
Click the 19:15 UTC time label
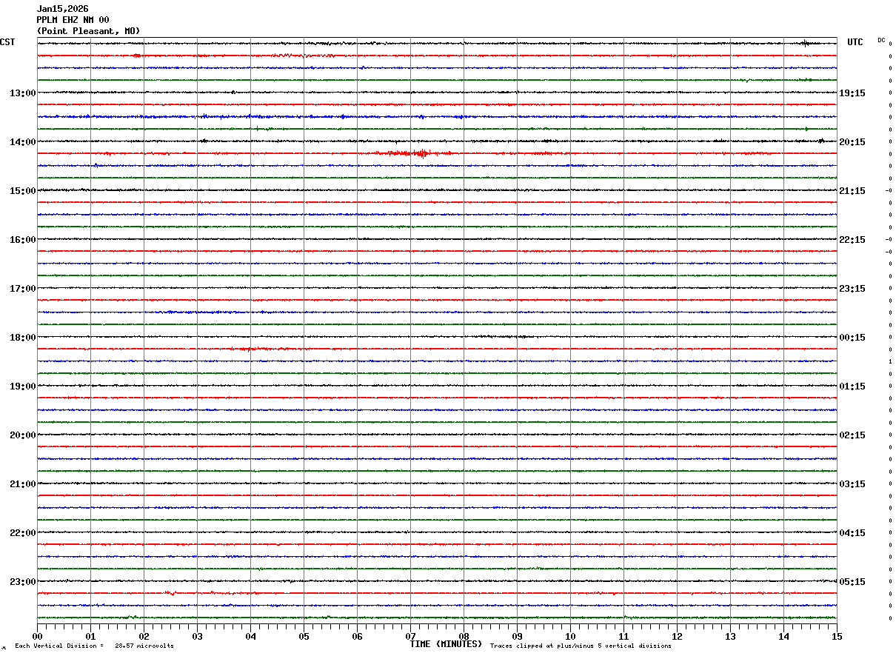pos(852,93)
